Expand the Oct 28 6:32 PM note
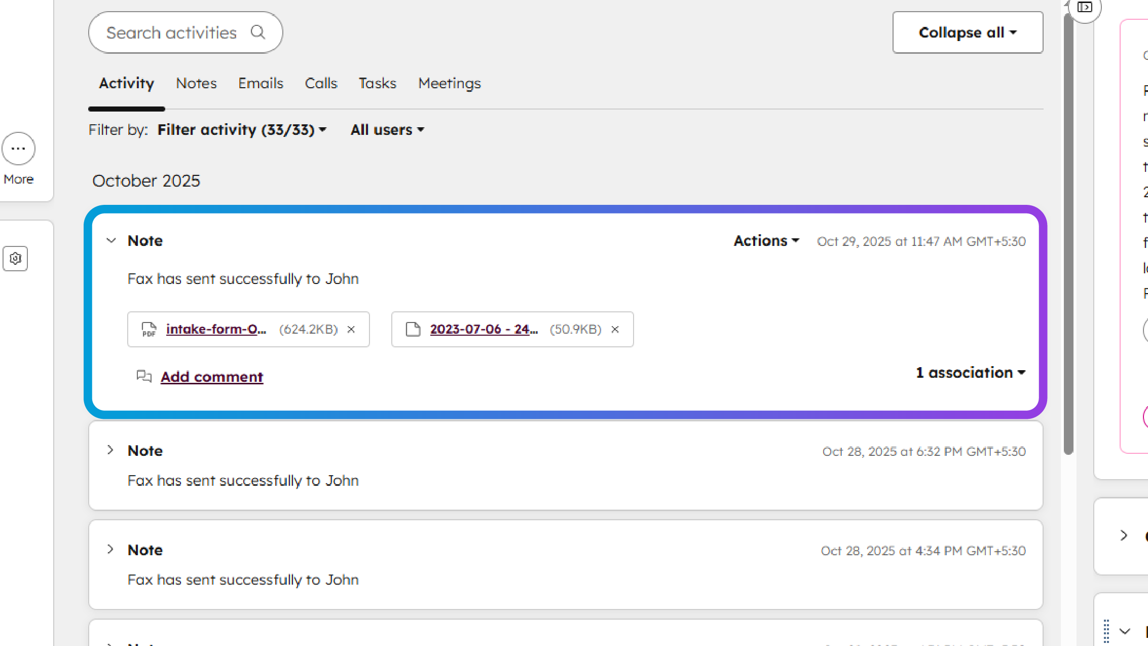The image size is (1148, 646). (110, 450)
